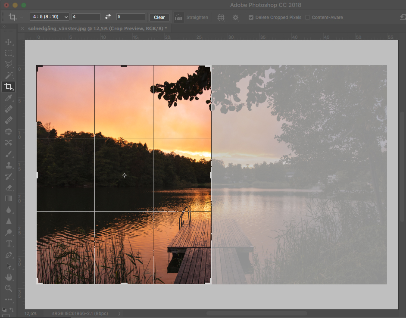406x318 pixels.
Task: Select the solnedgång_vänster.jpg document tab
Action: coord(97,28)
